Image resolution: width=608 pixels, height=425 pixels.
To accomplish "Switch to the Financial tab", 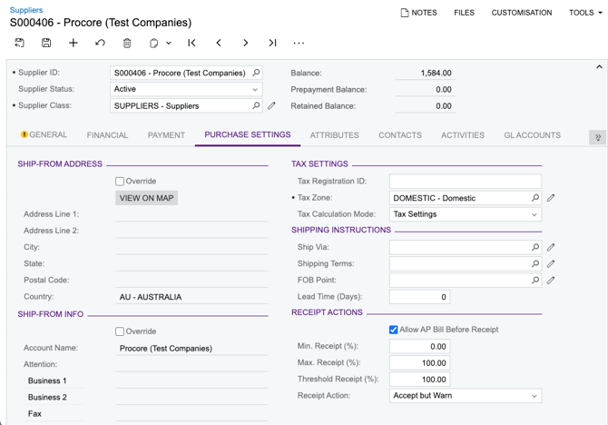I will tap(107, 135).
